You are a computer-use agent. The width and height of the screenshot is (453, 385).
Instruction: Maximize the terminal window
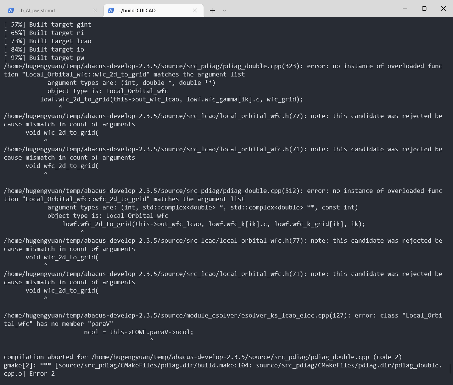424,8
